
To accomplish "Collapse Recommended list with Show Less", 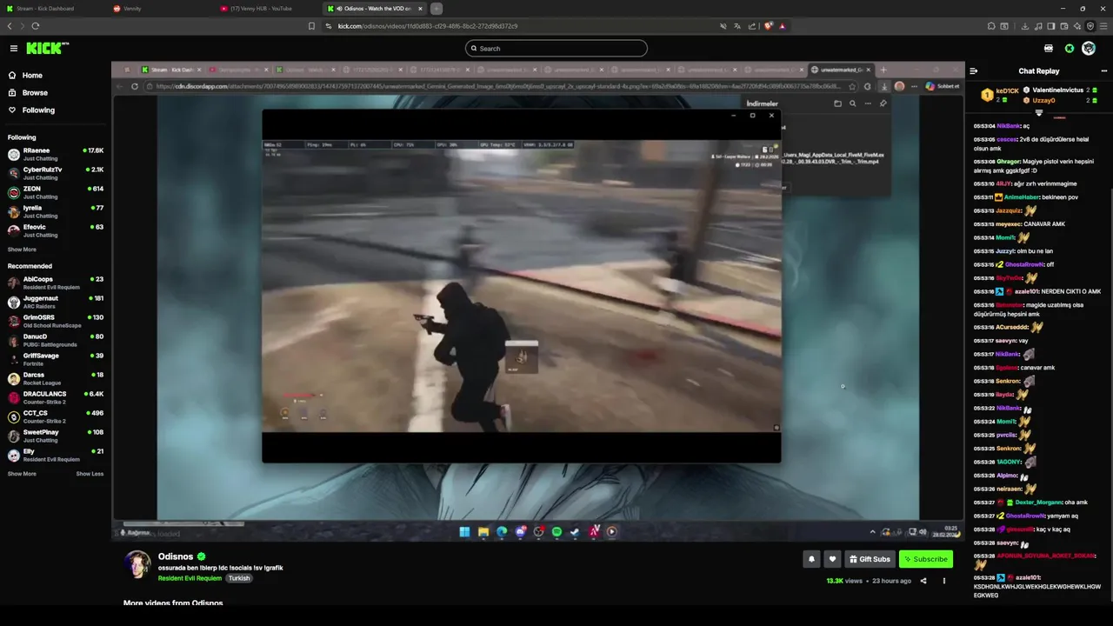I will coord(90,474).
